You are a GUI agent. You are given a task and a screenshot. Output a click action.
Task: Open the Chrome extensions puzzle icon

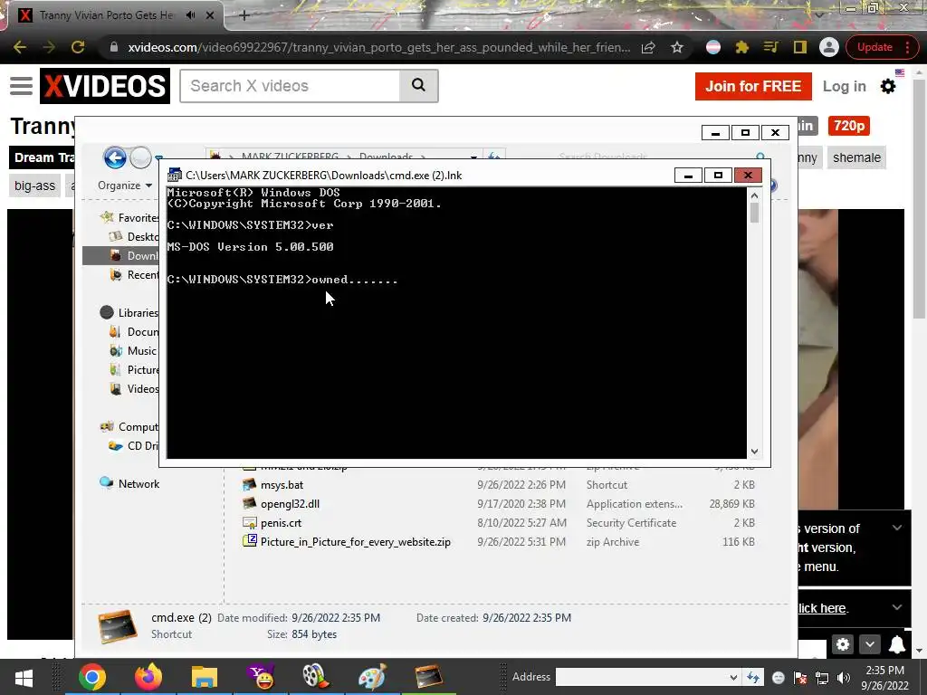coord(742,47)
